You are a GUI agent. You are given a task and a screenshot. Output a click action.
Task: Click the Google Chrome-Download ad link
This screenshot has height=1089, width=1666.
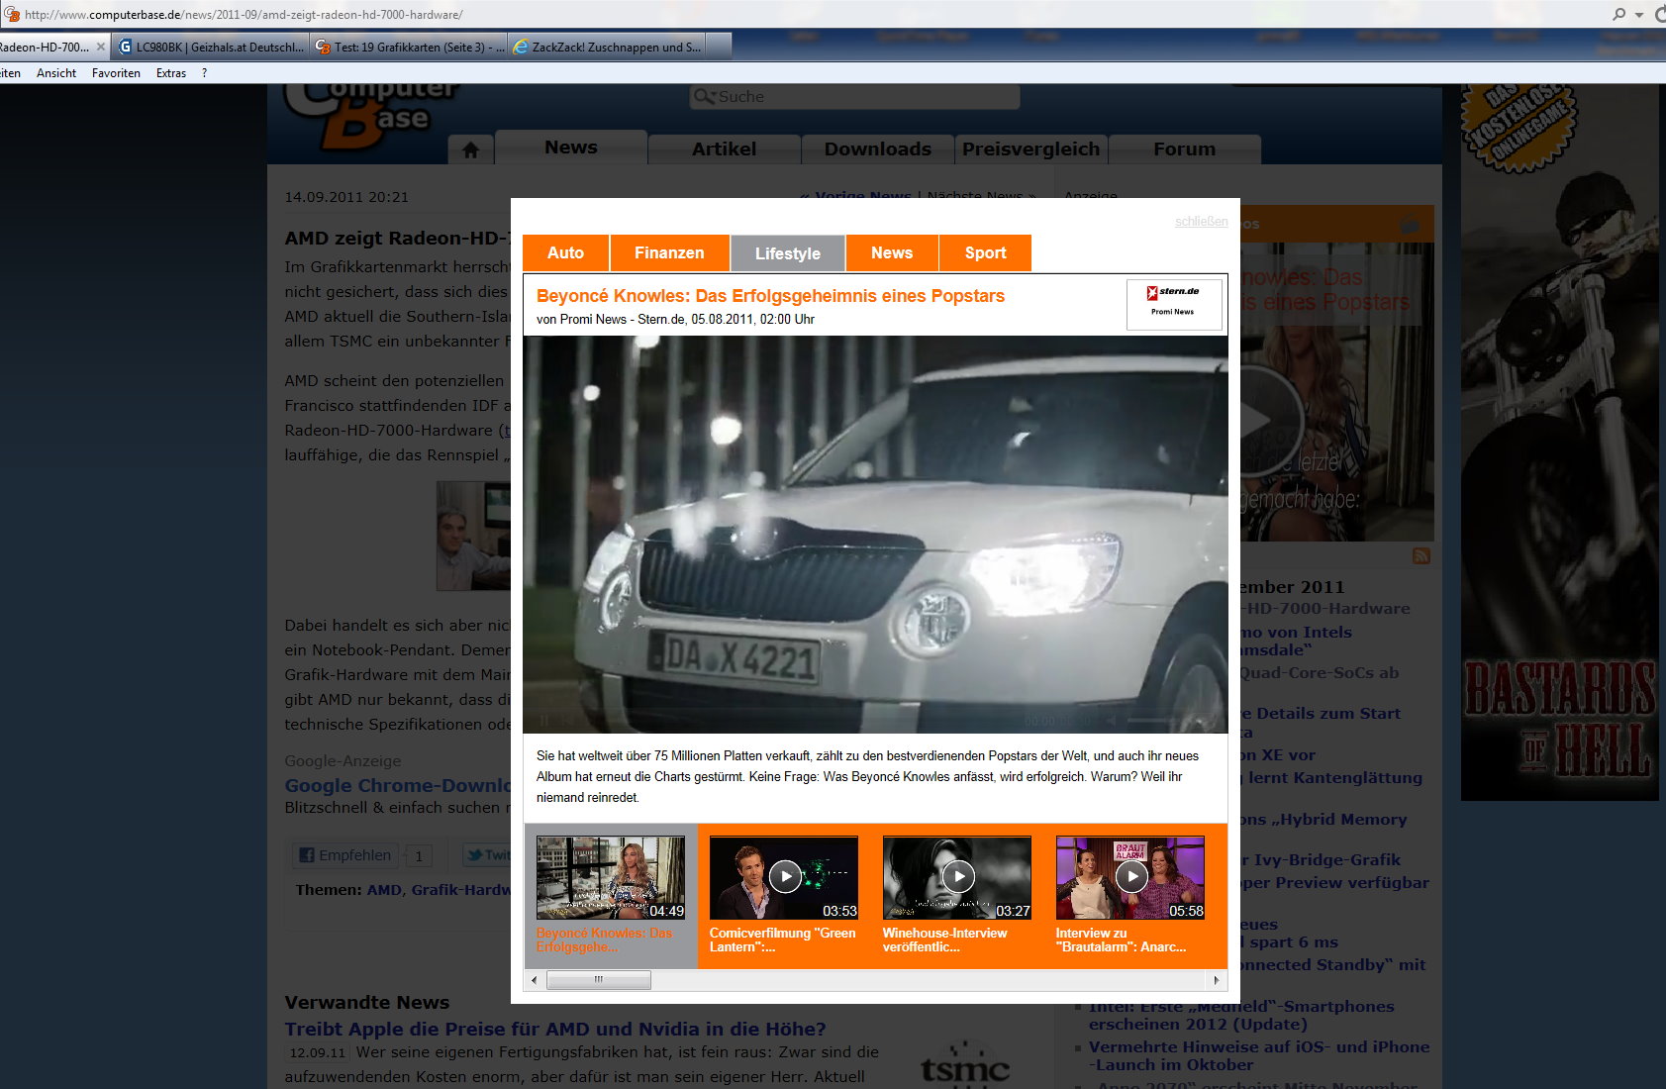coord(398,786)
